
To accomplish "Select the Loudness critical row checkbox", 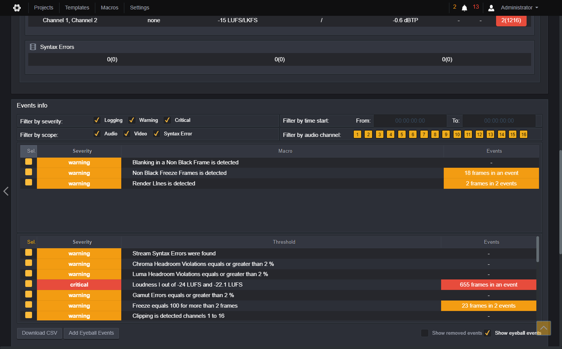I will click(29, 284).
